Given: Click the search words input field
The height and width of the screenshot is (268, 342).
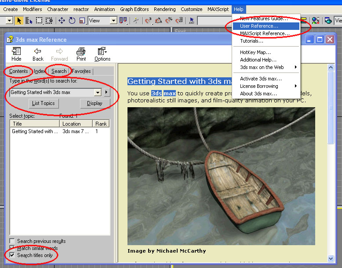Looking at the screenshot, I should (52, 92).
